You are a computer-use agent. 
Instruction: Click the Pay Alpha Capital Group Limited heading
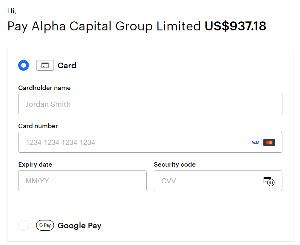coord(104,26)
